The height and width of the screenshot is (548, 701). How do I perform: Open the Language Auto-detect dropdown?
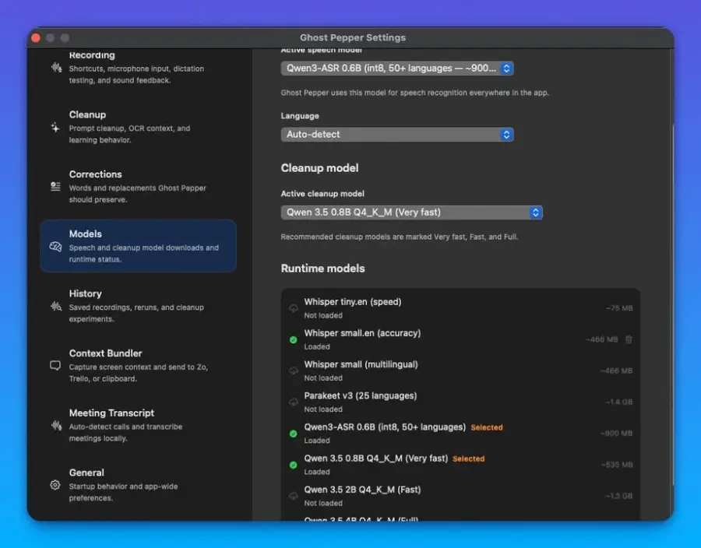click(x=397, y=135)
